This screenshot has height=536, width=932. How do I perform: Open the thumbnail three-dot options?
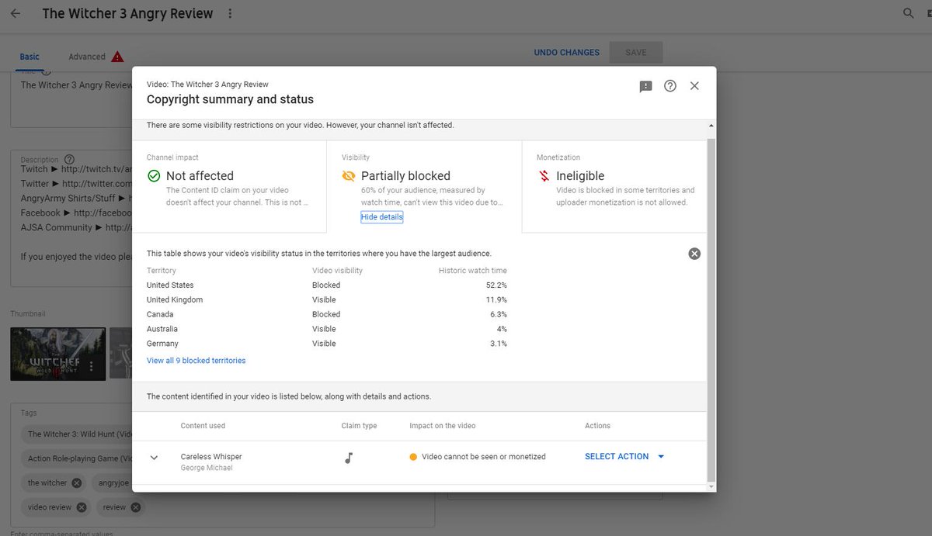coord(92,366)
